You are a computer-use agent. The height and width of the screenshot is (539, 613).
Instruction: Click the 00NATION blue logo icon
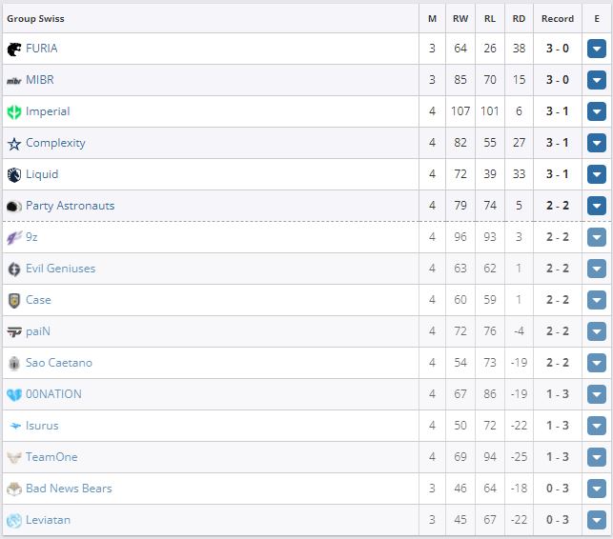(14, 394)
